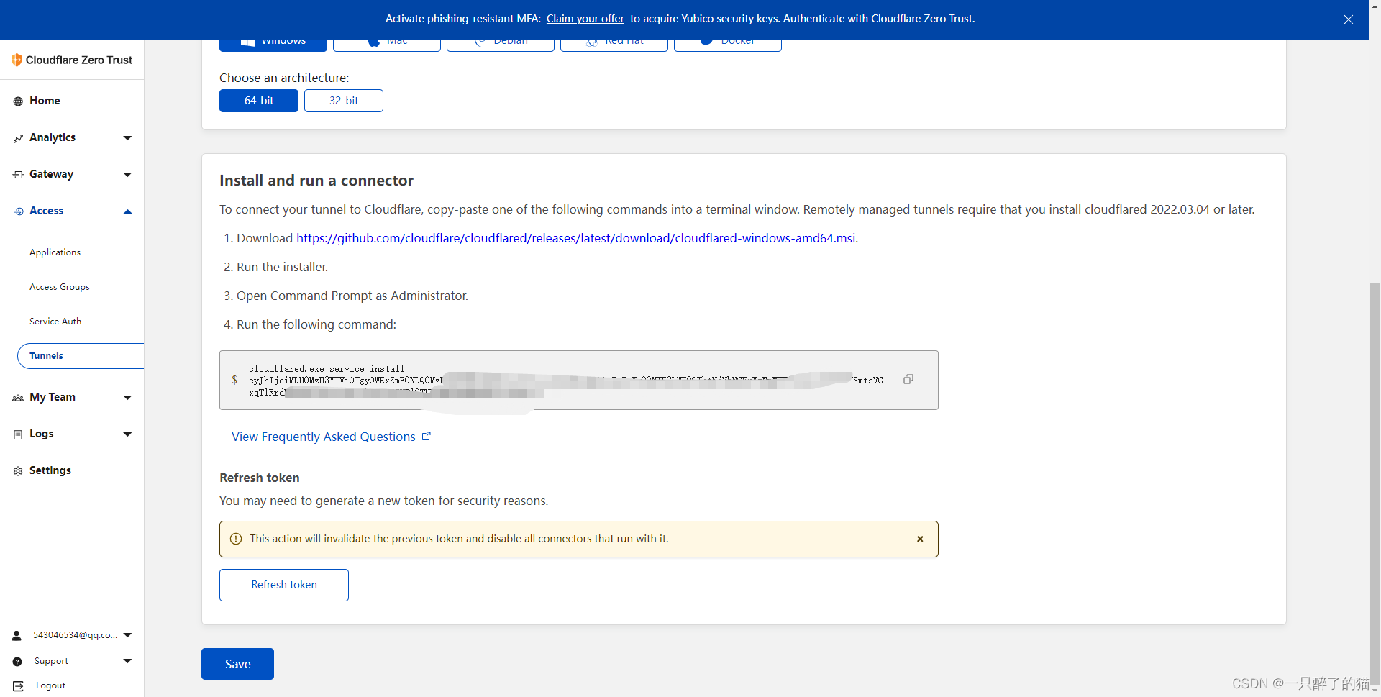Click external link icon beside FAQ
The width and height of the screenshot is (1381, 697).
pos(427,436)
